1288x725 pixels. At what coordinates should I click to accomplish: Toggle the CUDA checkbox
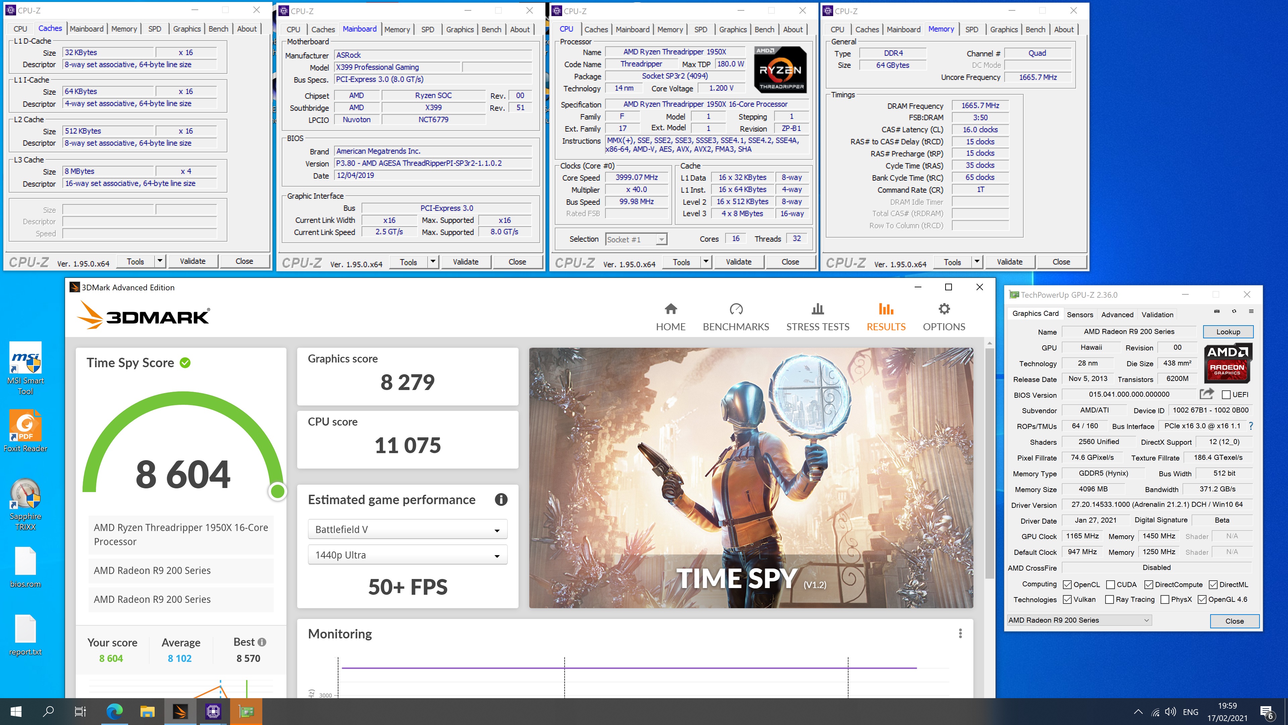(x=1111, y=584)
